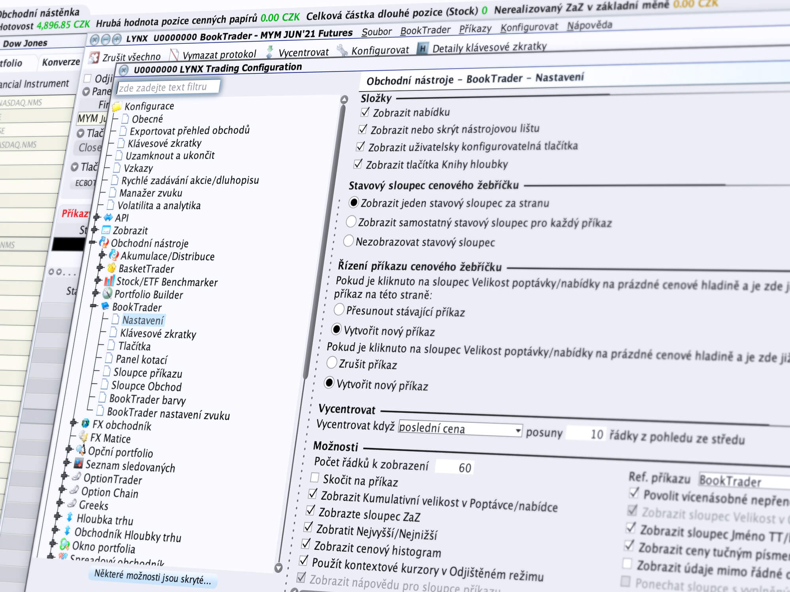790x592 pixels.
Task: Expand the Akumulace/Distribuce node
Action: (x=102, y=255)
